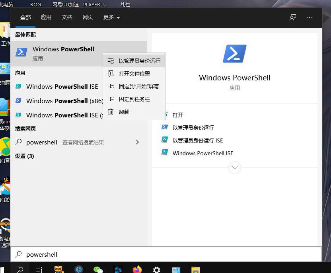
Task: Expand the 设置 (3) results section
Action: pos(25,156)
